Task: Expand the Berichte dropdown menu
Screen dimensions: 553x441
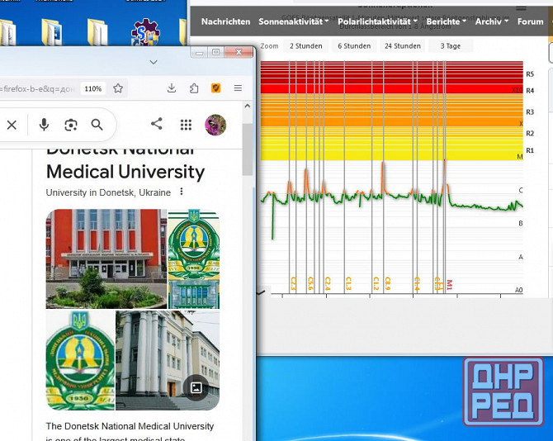Action: (x=446, y=21)
